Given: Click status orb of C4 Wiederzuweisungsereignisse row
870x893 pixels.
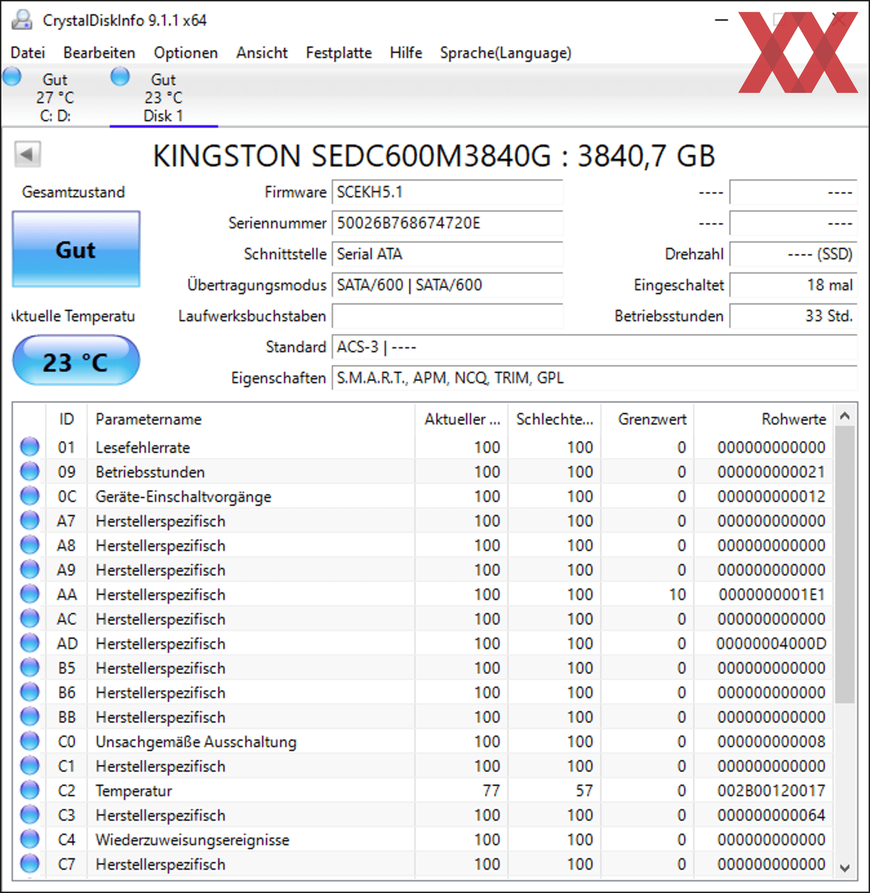Looking at the screenshot, I should [30, 840].
